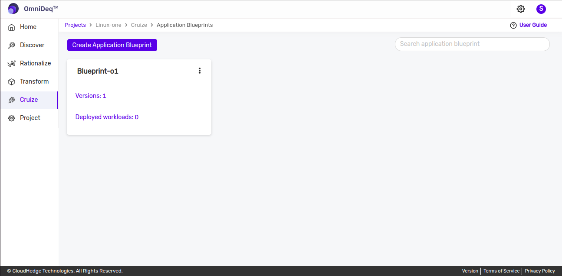Open the Versions: 1 link
Screen dimensions: 562x276
click(91, 96)
